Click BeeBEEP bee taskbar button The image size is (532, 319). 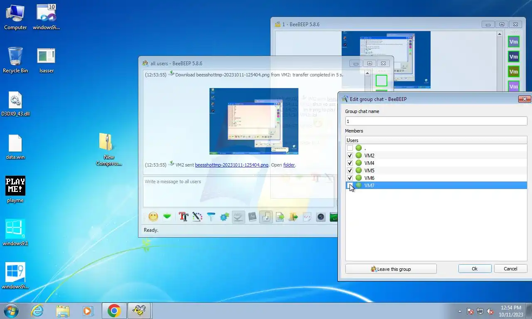point(139,311)
